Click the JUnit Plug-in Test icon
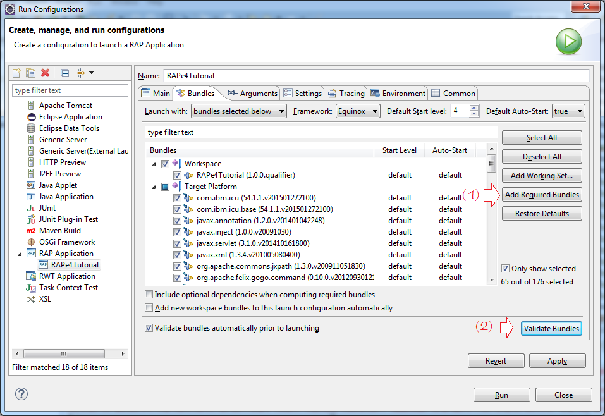605x416 pixels. point(31,219)
